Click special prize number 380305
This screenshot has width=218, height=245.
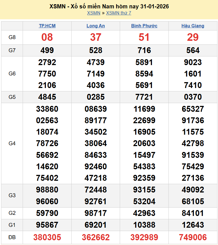pos(47,237)
